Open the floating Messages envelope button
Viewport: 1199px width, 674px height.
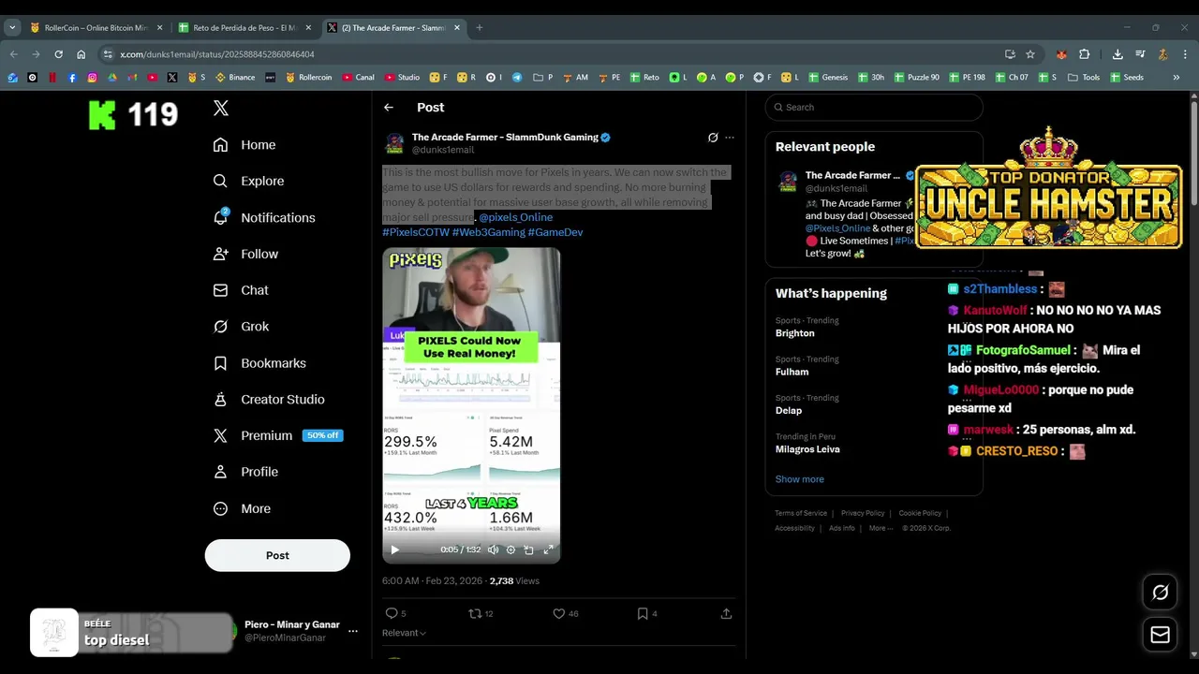[1160, 635]
